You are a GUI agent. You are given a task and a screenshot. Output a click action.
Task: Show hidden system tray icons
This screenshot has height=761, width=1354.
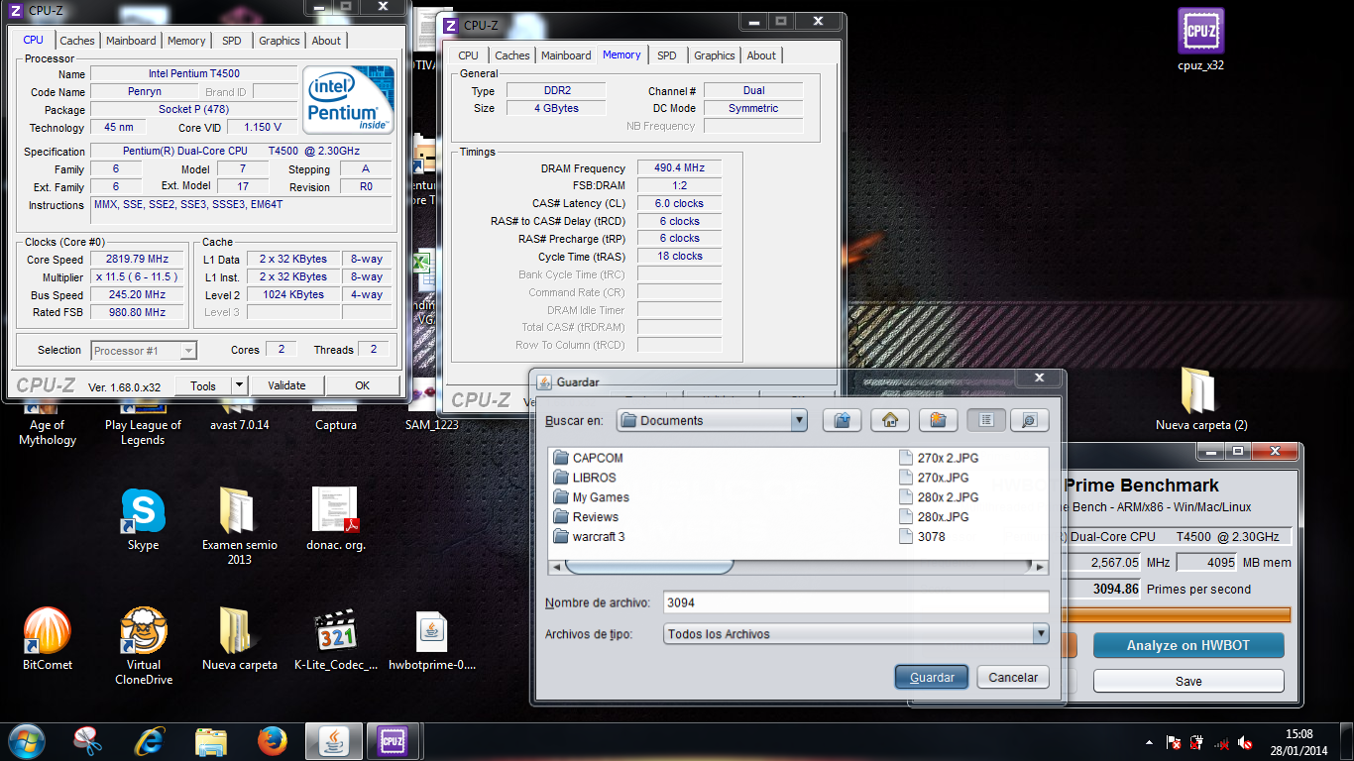coord(1150,742)
